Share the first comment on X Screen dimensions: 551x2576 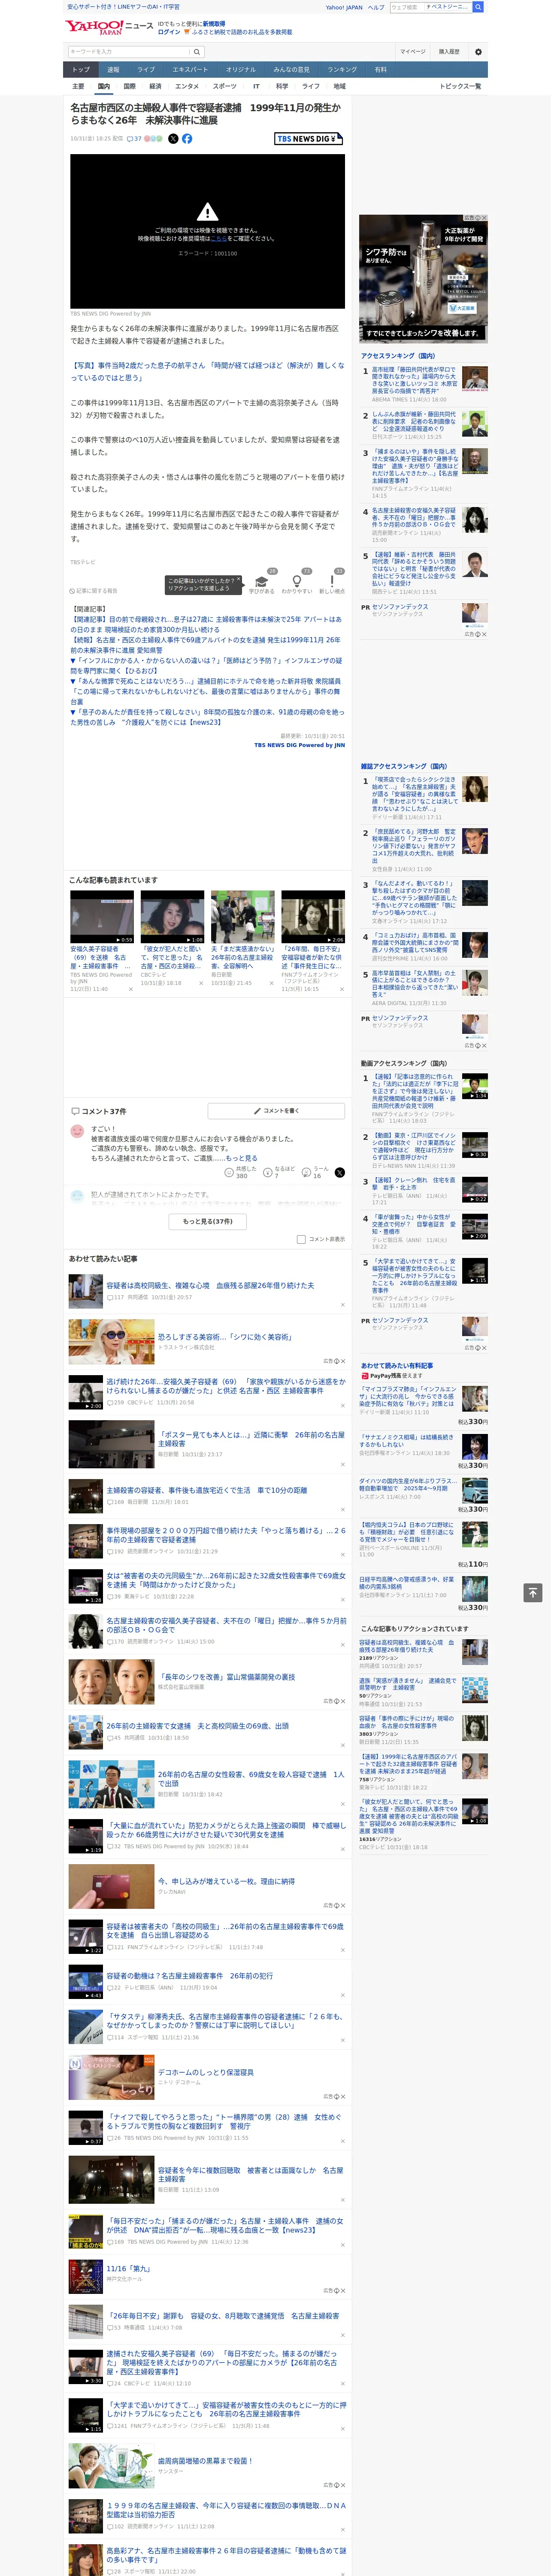click(339, 1172)
